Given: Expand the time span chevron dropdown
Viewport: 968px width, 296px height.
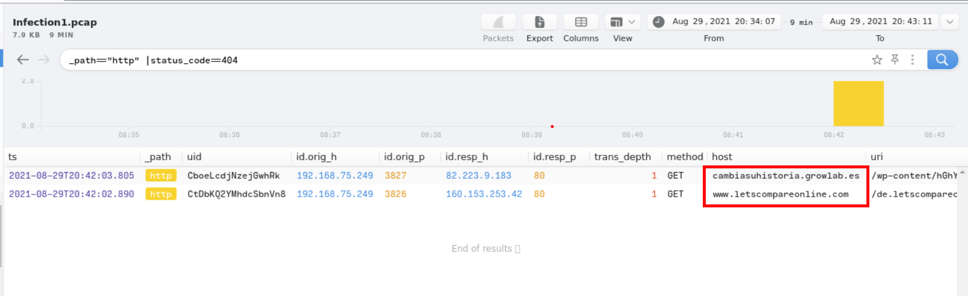Looking at the screenshot, I should [x=950, y=22].
